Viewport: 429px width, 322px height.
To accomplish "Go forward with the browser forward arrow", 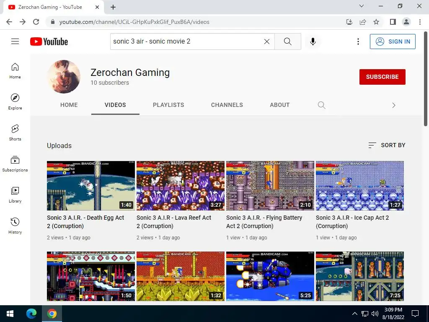I will [23, 22].
